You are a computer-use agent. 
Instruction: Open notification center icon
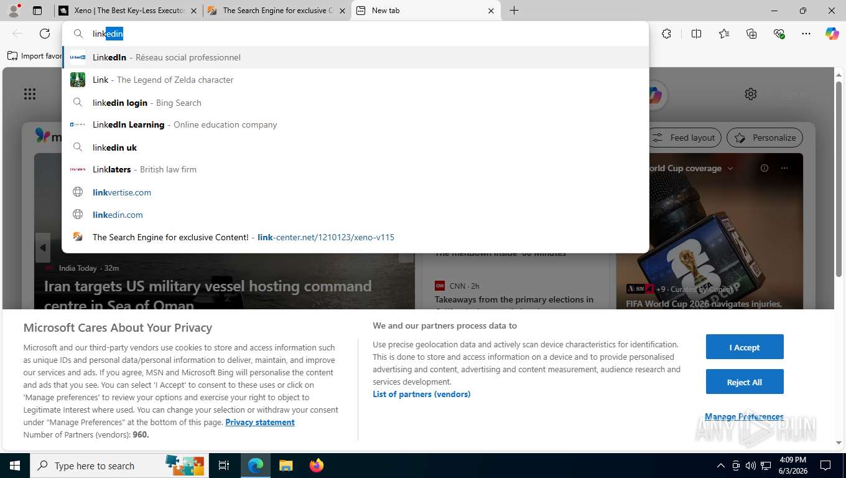pyautogui.click(x=825, y=466)
